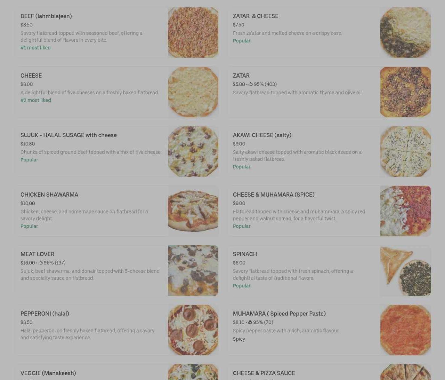Select the MEAT LOVER item title

click(x=37, y=254)
